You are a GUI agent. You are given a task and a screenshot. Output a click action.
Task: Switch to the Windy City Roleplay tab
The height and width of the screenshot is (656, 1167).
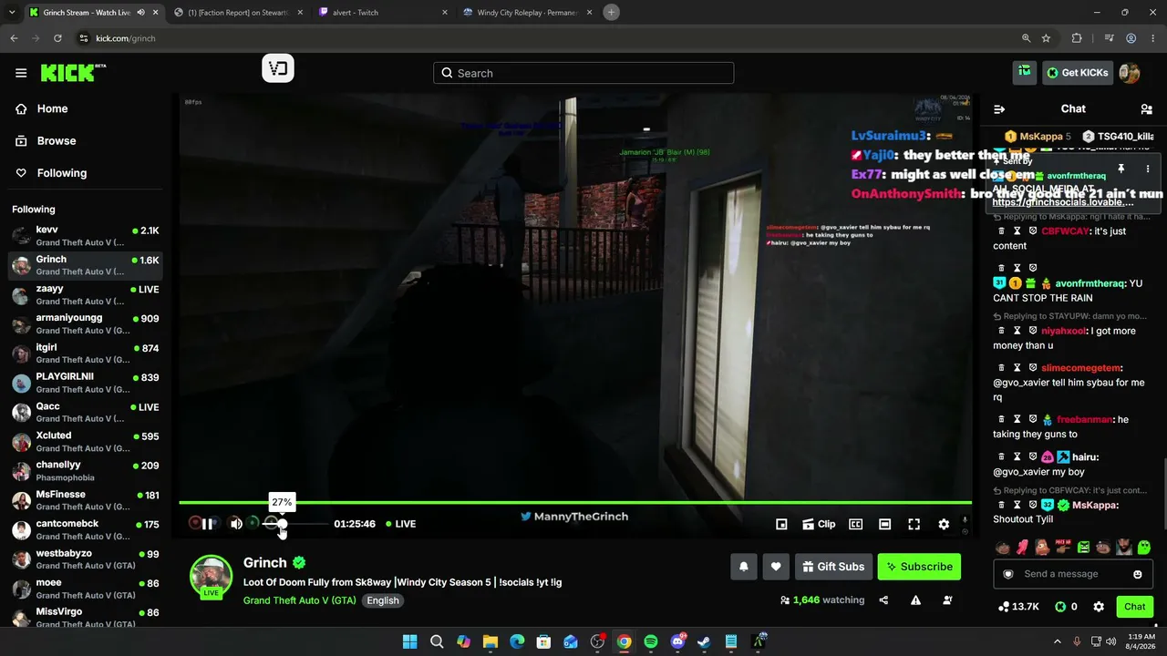[527, 12]
